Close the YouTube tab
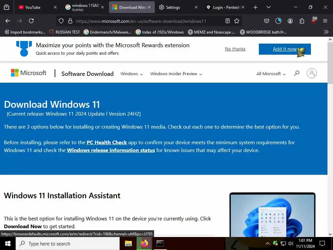The width and height of the screenshot is (333, 250). click(x=55, y=7)
